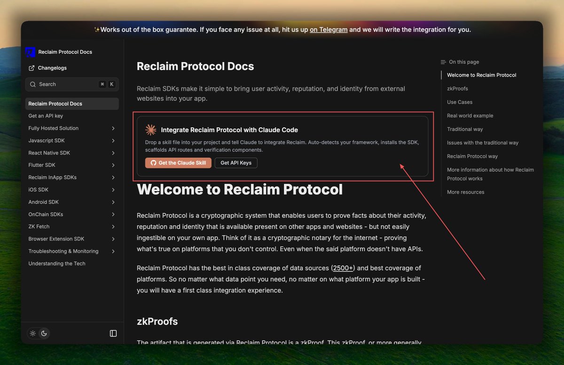Viewport: 564px width, 365px height.
Task: Open Changelogs external link icon
Action: (31, 68)
